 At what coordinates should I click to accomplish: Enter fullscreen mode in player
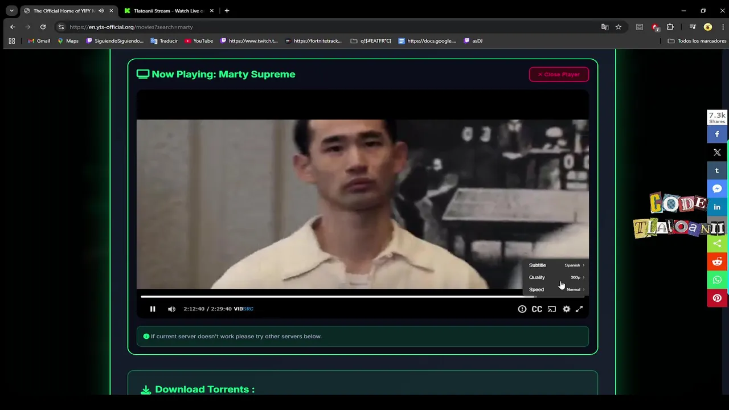coord(579,309)
